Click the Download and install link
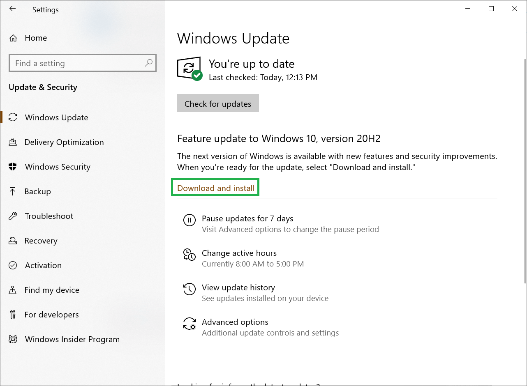Viewport: 527px width, 386px height. coord(216,188)
